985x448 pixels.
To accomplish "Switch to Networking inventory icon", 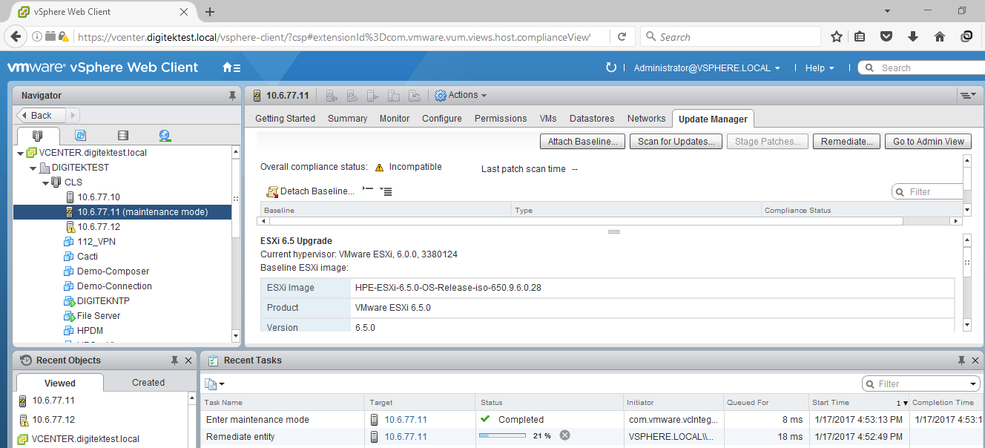I will 165,136.
